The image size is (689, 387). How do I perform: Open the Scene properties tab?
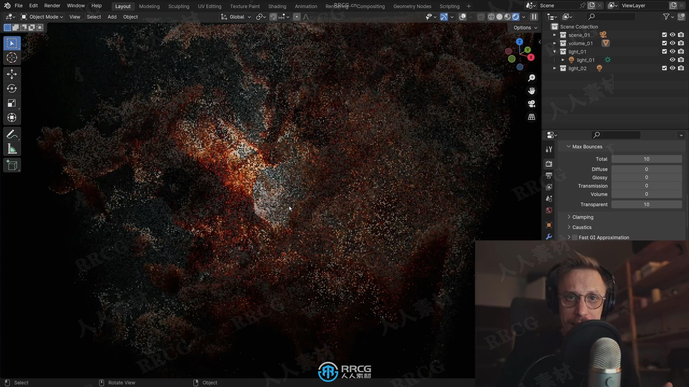coord(549,199)
